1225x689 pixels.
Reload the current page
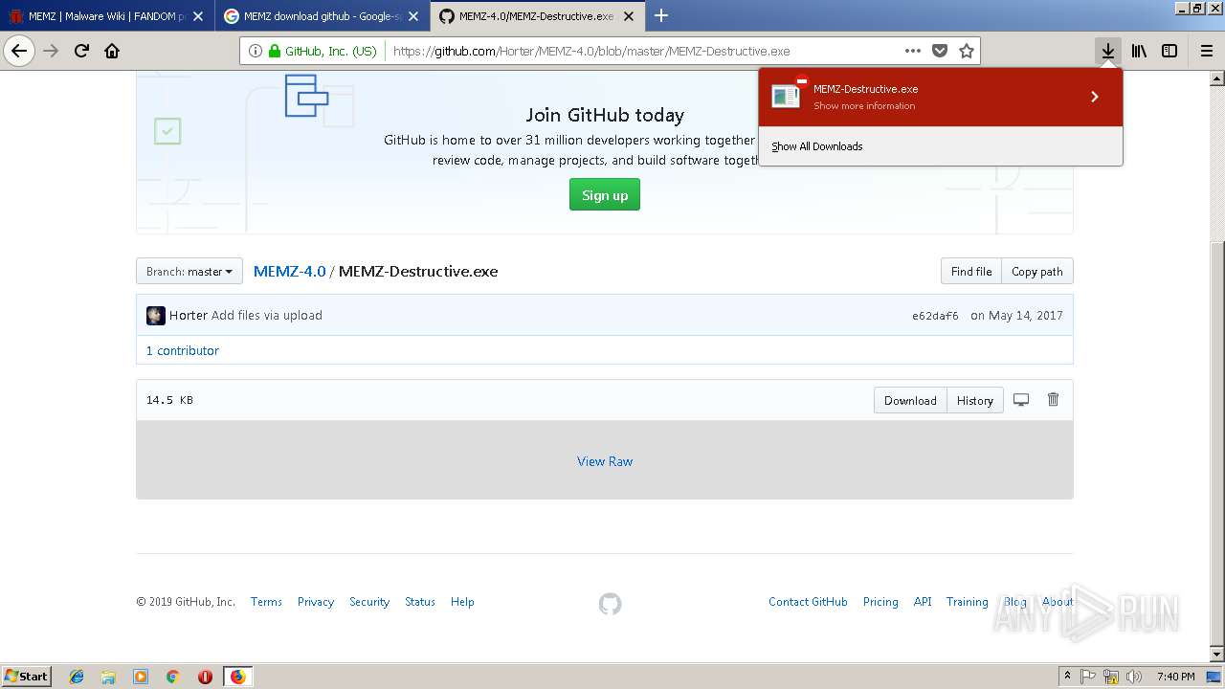[x=82, y=51]
